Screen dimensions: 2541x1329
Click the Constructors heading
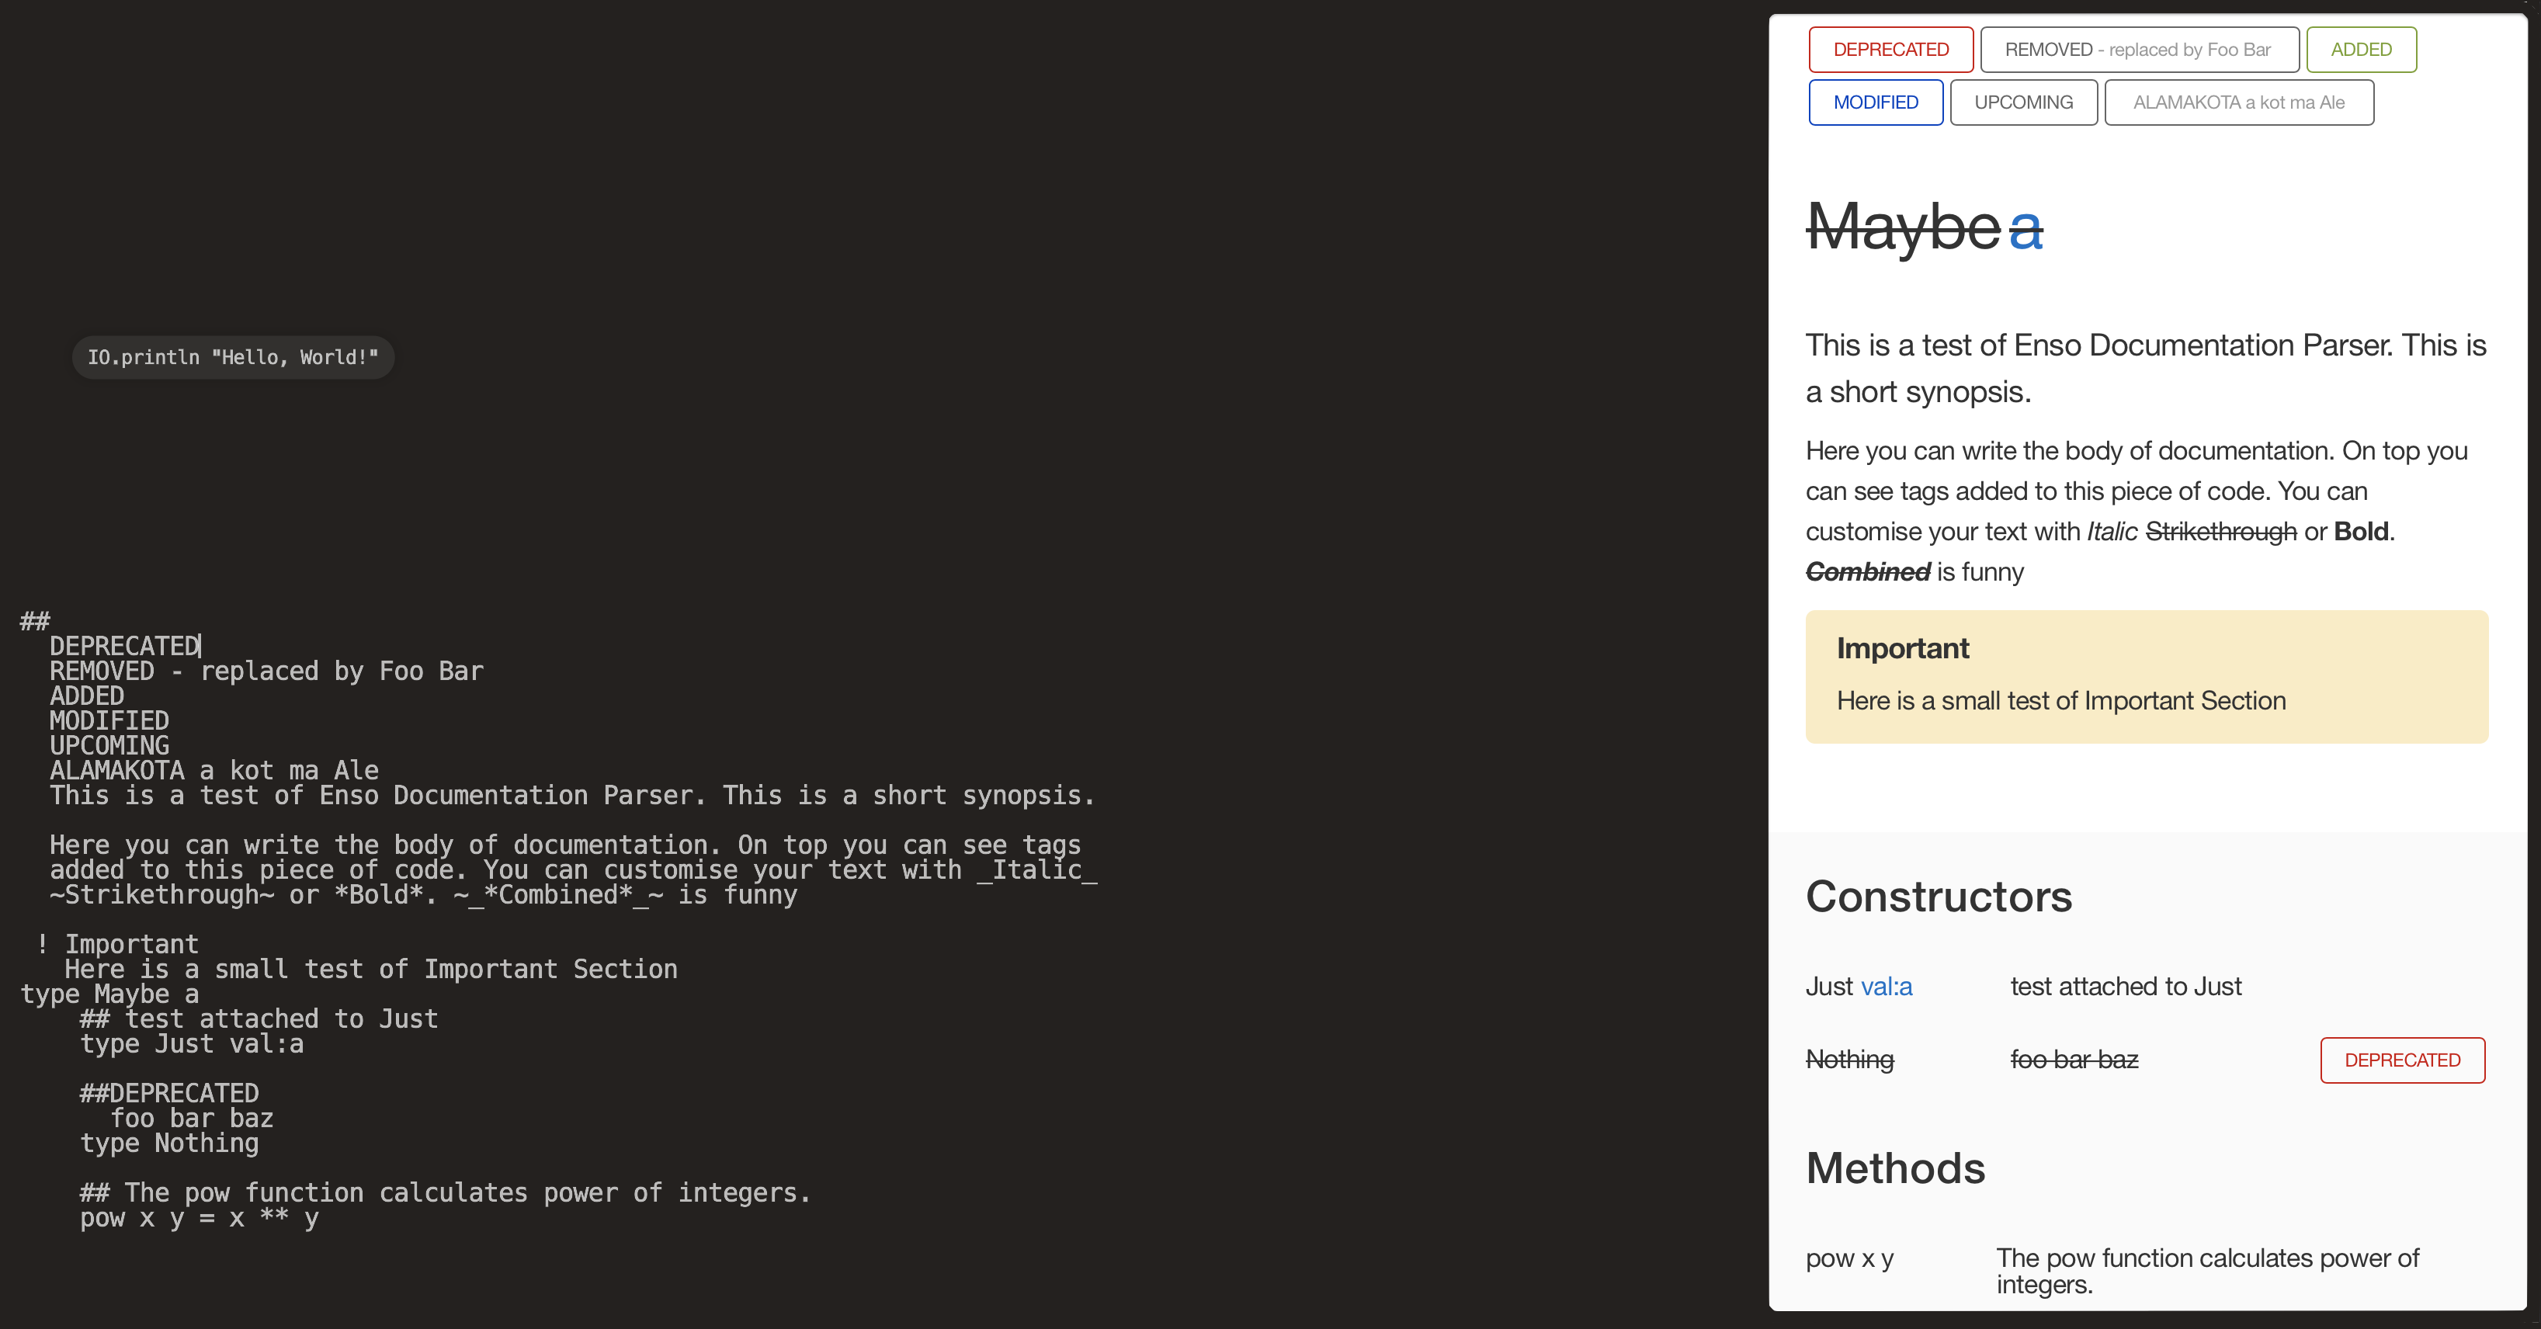(x=1939, y=897)
